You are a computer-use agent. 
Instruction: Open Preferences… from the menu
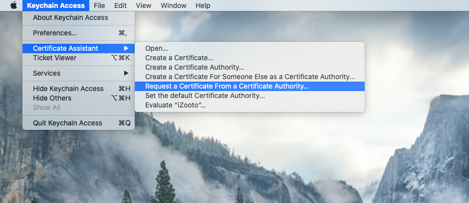point(79,33)
